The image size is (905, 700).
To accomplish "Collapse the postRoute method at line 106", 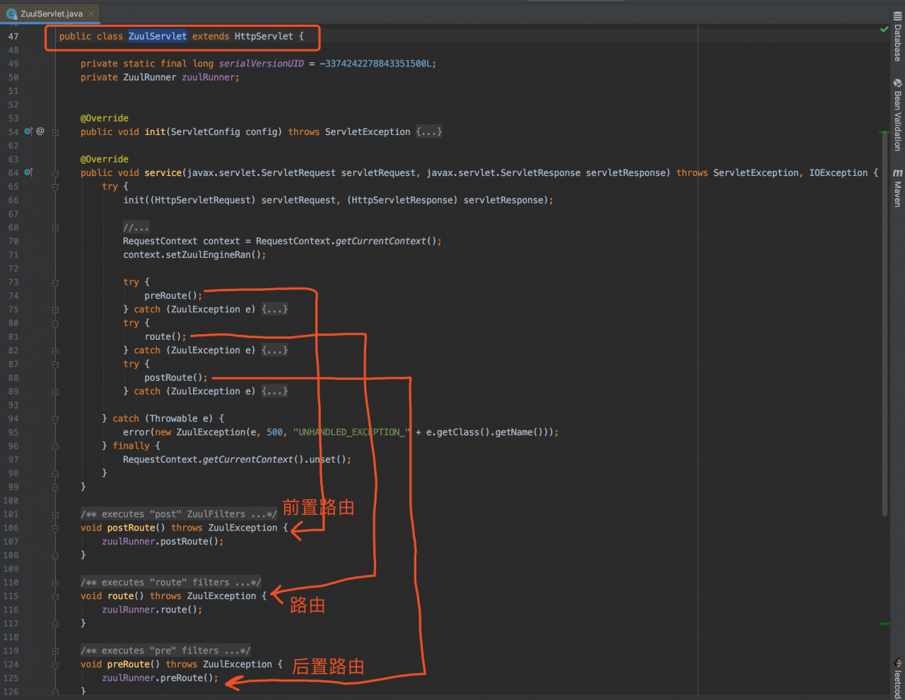I will click(55, 528).
